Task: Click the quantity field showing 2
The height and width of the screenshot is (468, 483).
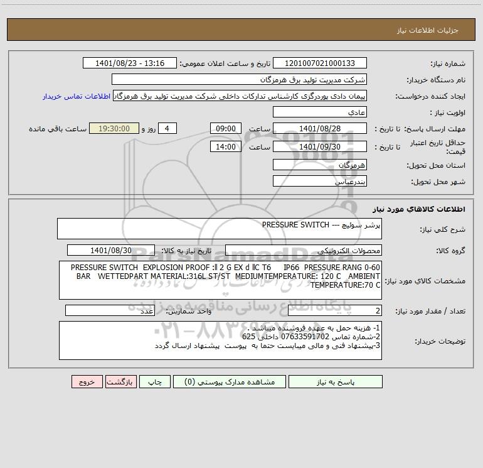Action: 335,311
